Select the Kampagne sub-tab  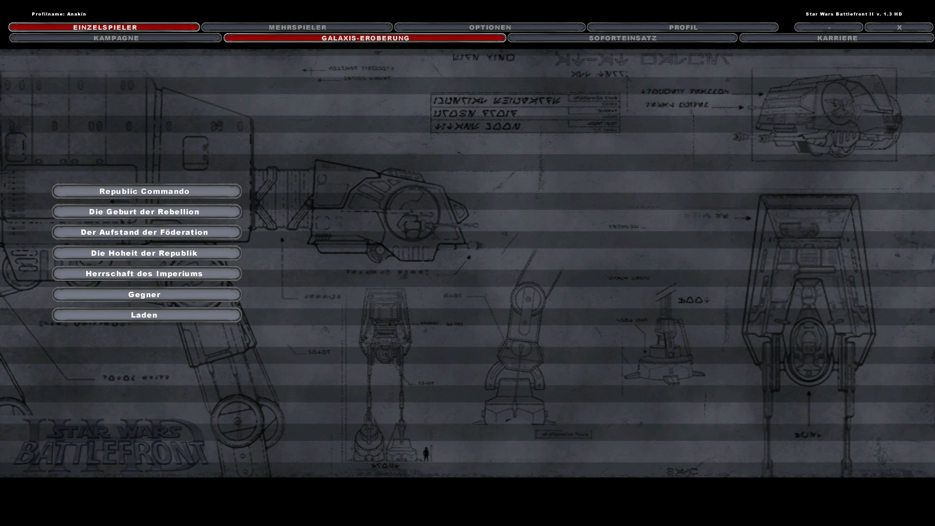click(x=116, y=38)
